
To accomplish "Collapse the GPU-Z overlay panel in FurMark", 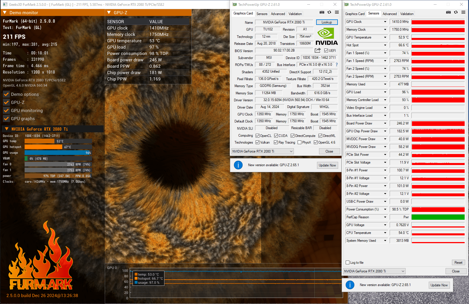I will 109,12.
